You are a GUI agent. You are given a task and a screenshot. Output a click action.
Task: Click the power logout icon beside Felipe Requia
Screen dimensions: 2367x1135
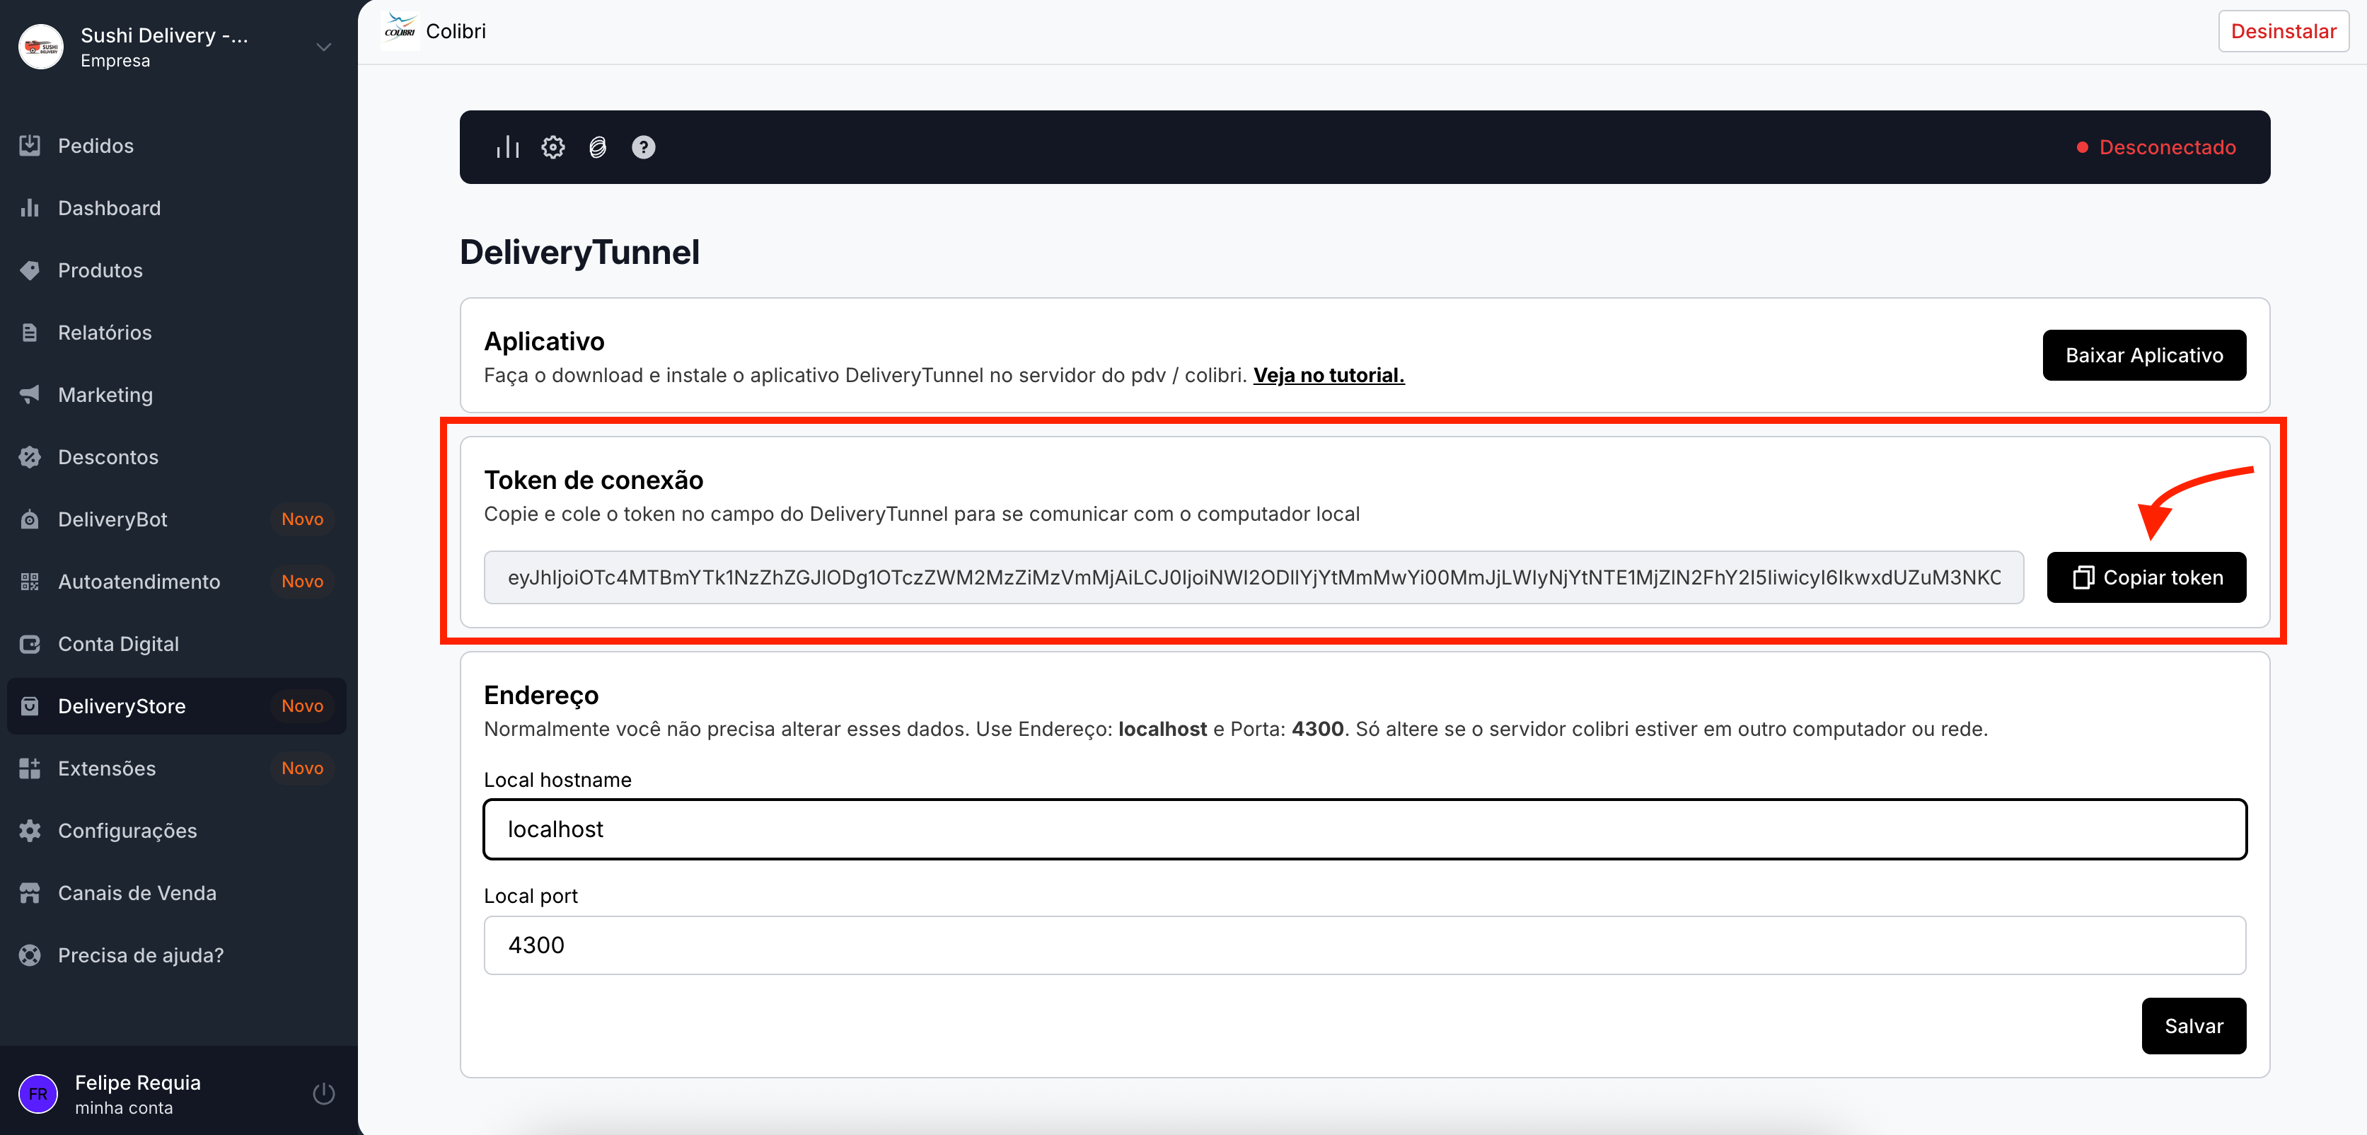(x=323, y=1094)
